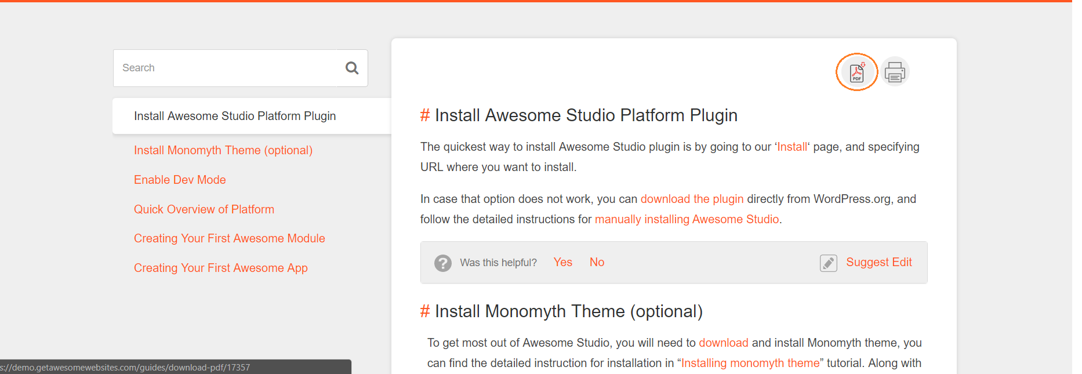Follow the 'download' Monomyth theme link
Viewport: 1082px width, 374px height.
click(724, 343)
